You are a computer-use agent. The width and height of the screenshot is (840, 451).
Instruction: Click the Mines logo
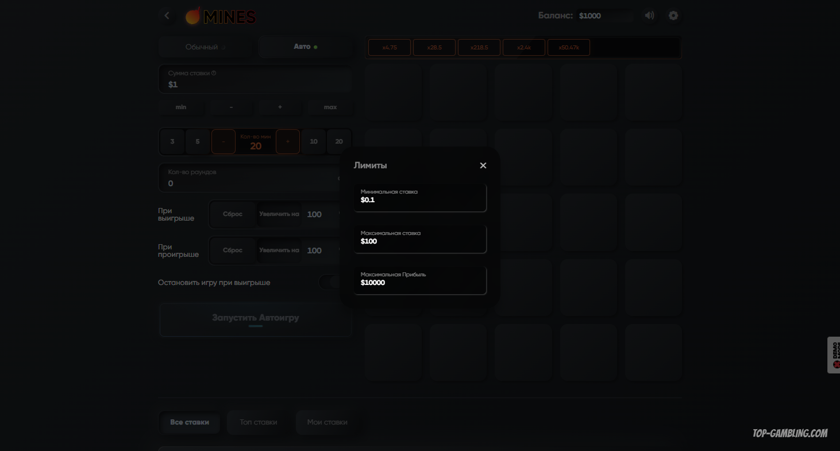coord(221,16)
